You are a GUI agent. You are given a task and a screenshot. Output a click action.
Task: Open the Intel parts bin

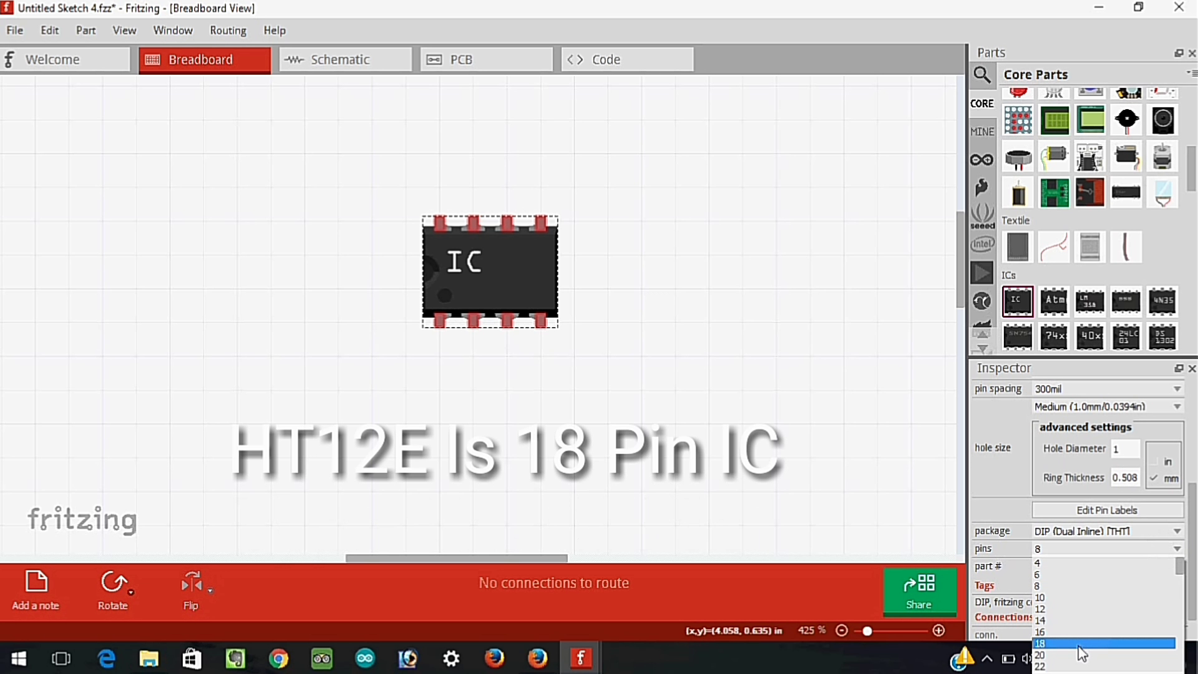click(982, 244)
